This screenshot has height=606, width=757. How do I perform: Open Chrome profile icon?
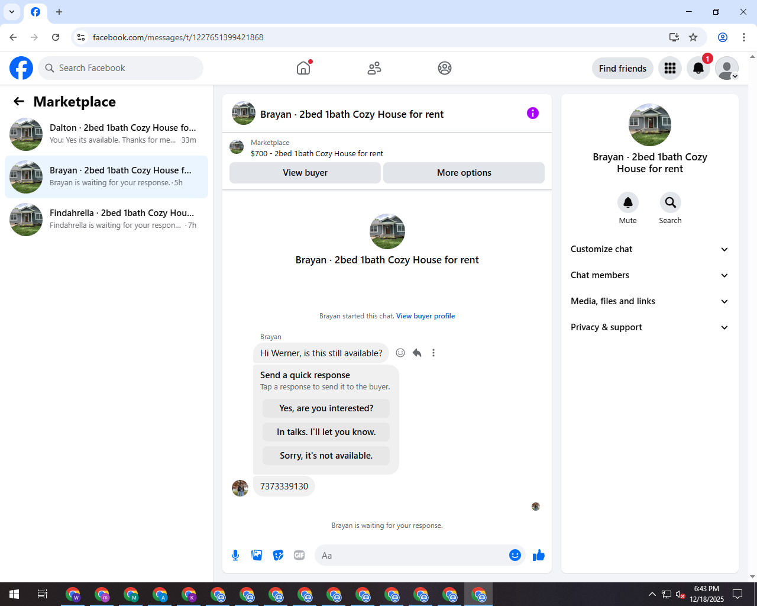(x=723, y=37)
